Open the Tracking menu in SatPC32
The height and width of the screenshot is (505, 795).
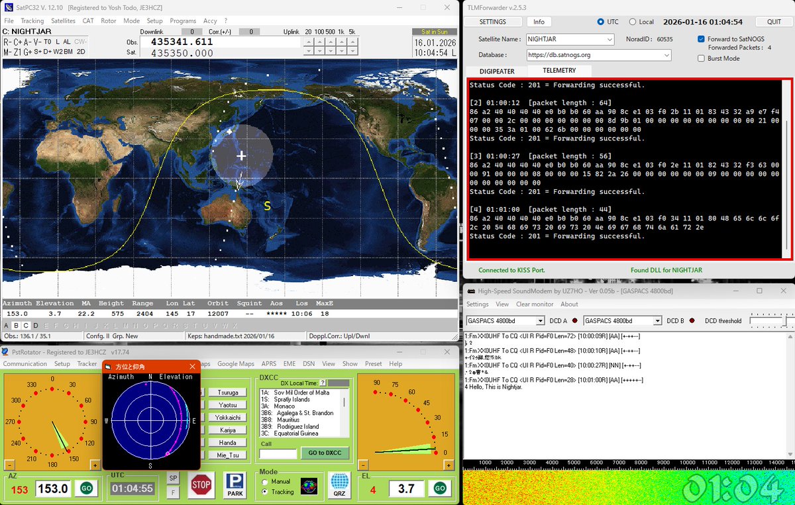[32, 21]
